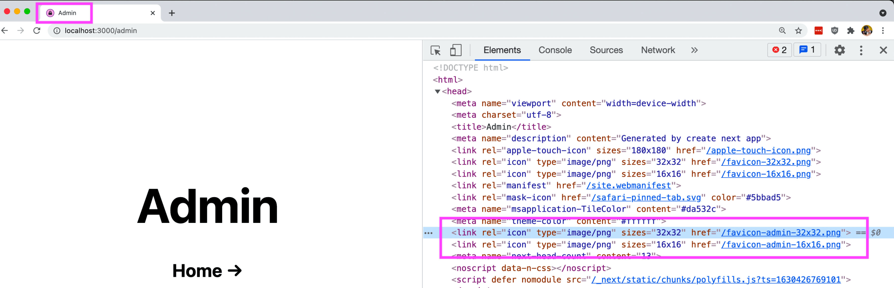Open the red extension icon
Screen dimensions: 894x288
pyautogui.click(x=818, y=31)
